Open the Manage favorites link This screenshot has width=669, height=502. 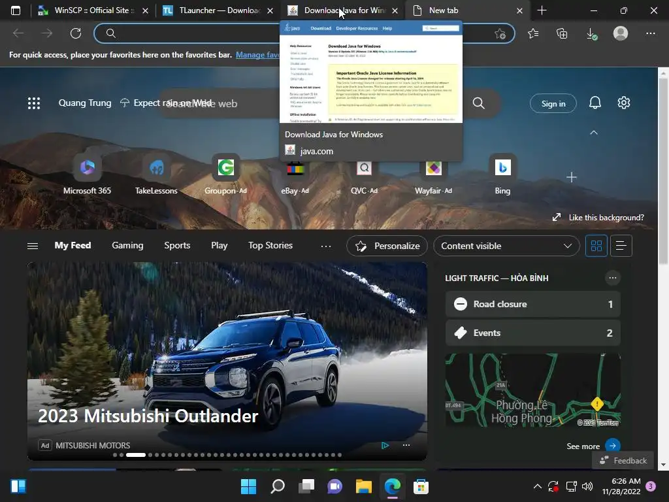point(257,55)
